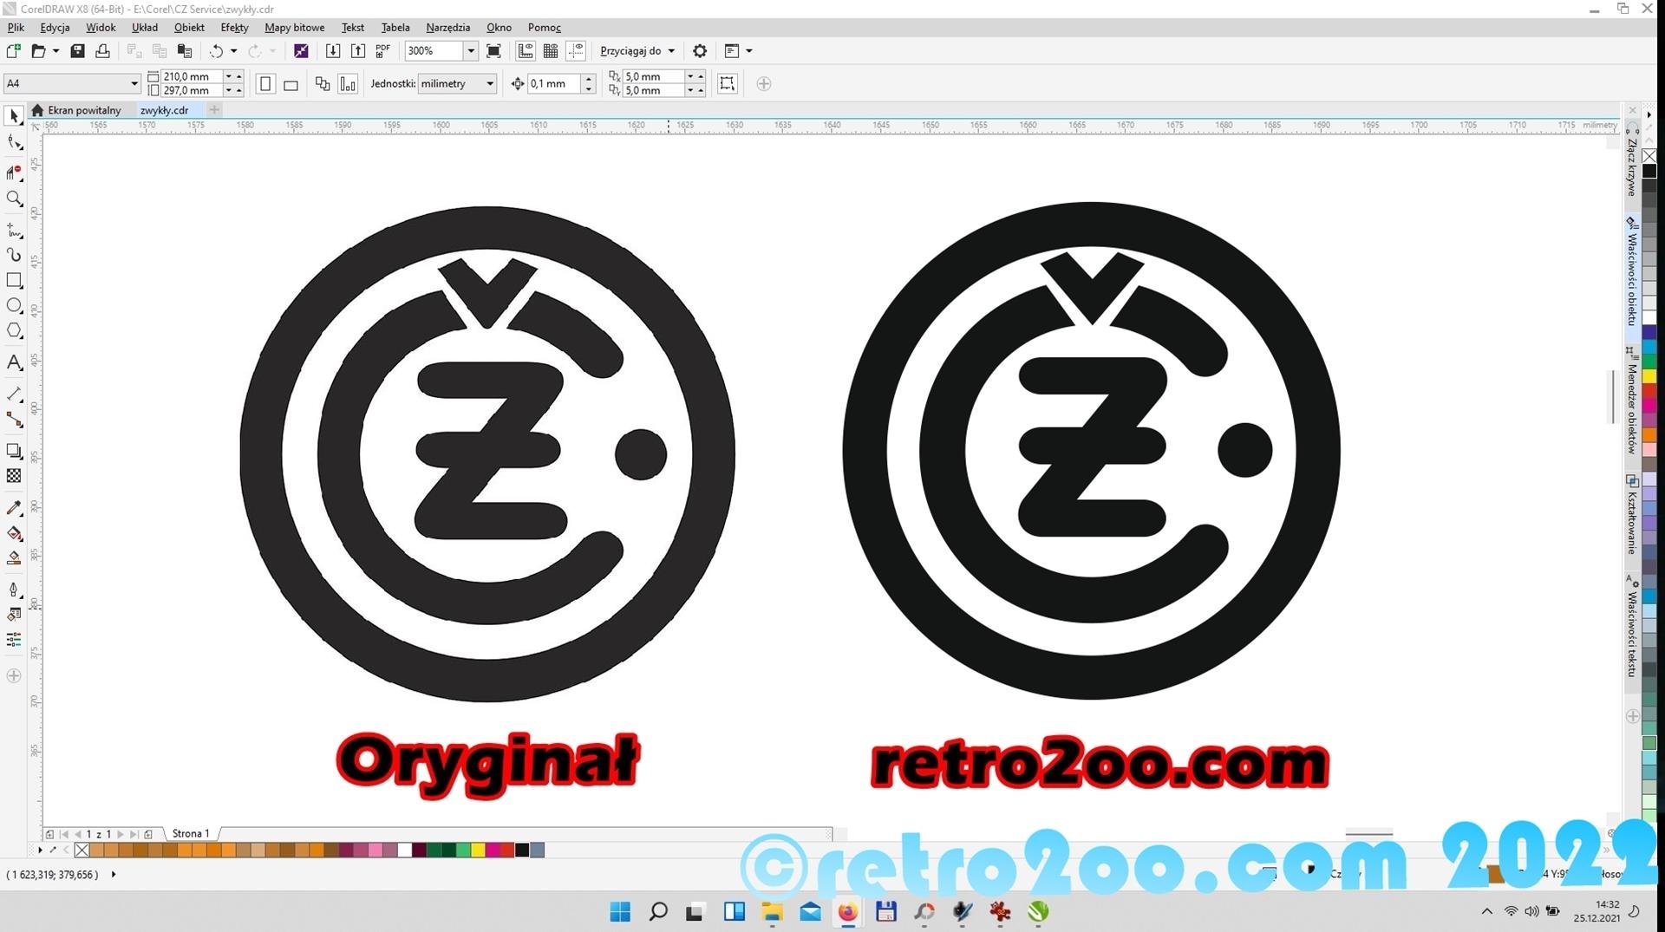The image size is (1665, 932).
Task: Select the Ellipse tool
Action: click(14, 305)
